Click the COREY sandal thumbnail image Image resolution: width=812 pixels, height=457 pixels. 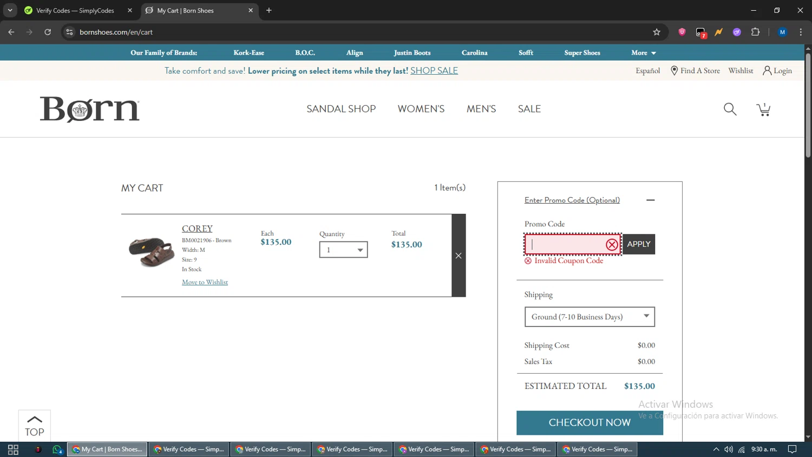pyautogui.click(x=151, y=252)
